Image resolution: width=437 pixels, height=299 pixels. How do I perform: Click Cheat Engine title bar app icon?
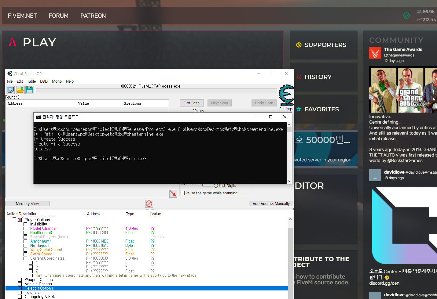(x=10, y=74)
